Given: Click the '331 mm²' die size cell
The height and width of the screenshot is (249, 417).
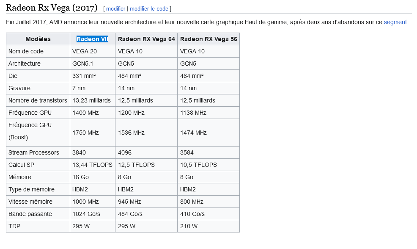Looking at the screenshot, I should pyautogui.click(x=84, y=76).
